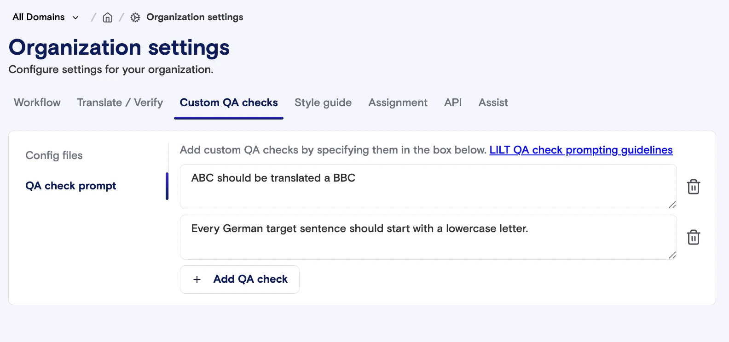Image resolution: width=729 pixels, height=342 pixels.
Task: Open the Translate / Verify tab
Action: (x=120, y=103)
